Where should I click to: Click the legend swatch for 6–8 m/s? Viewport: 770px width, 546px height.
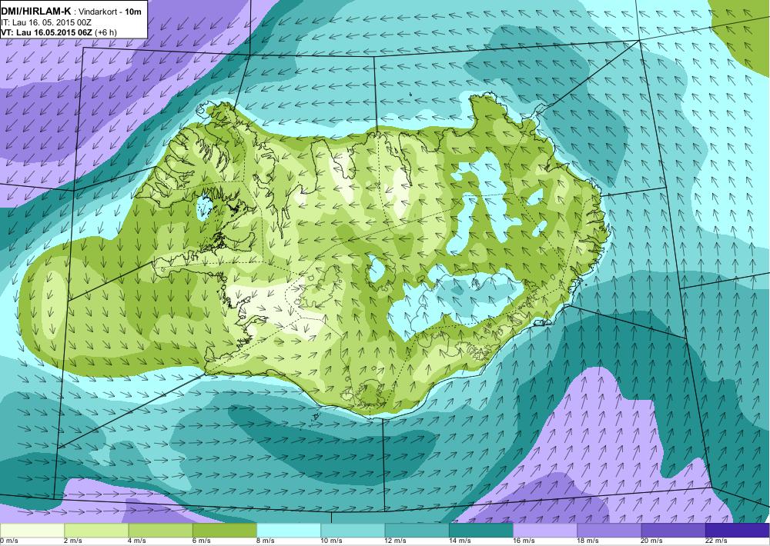224,531
